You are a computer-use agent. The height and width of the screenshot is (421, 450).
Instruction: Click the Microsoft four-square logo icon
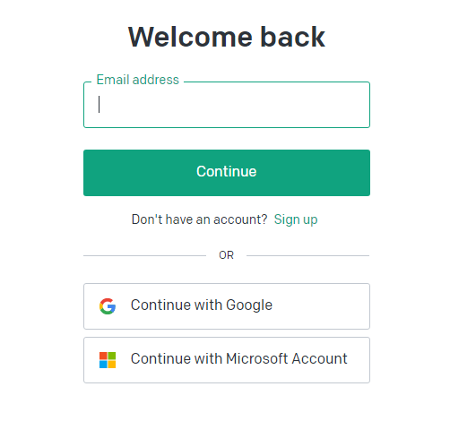pos(108,360)
